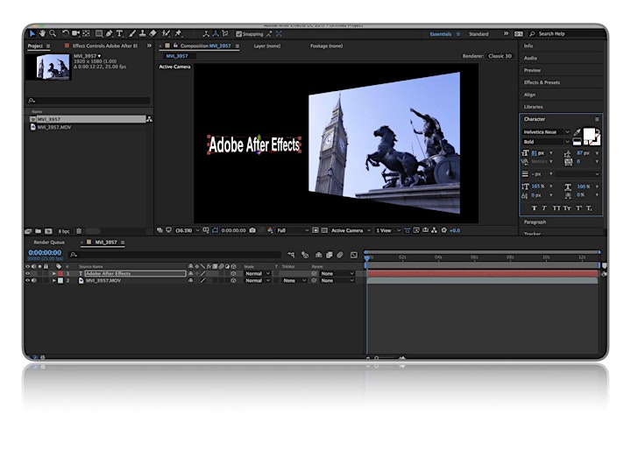This screenshot has height=450, width=631.
Task: Select the Clone Stamp tool
Action: point(143,34)
